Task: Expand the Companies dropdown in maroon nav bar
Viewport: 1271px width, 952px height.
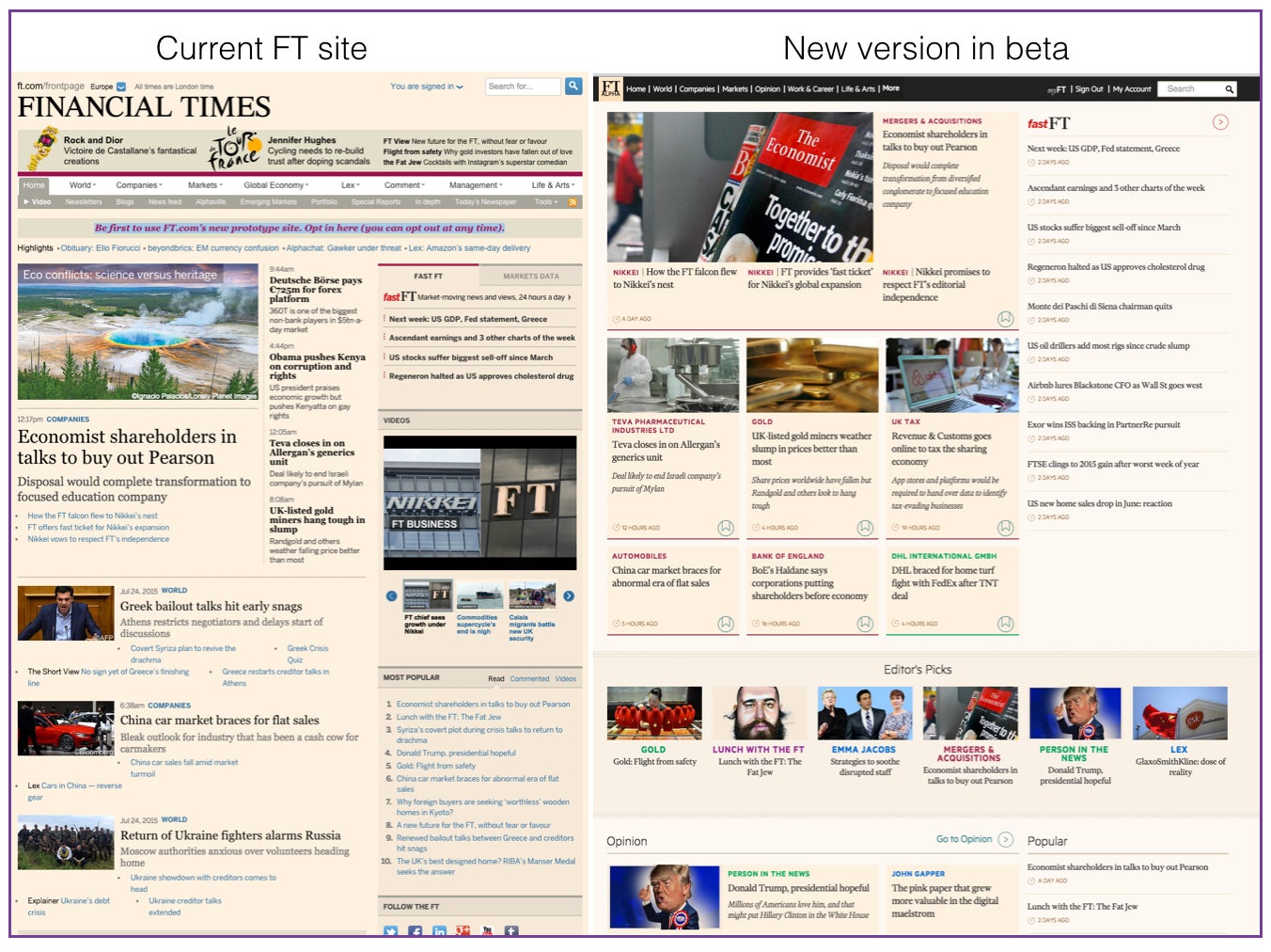Action: pos(139,185)
